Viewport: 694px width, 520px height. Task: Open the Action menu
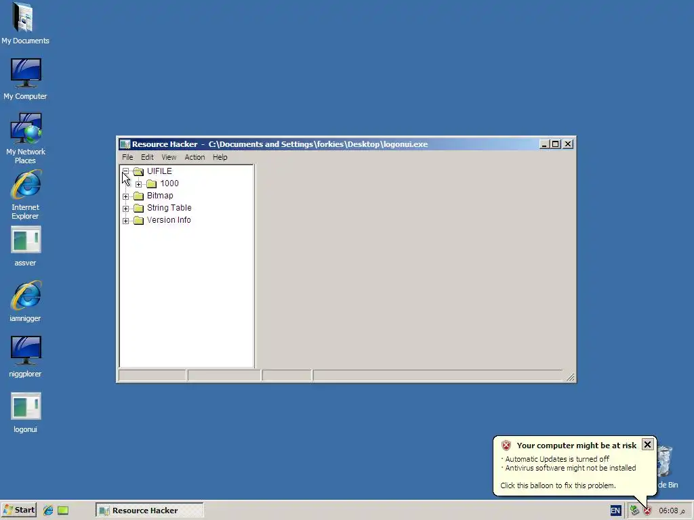click(195, 157)
